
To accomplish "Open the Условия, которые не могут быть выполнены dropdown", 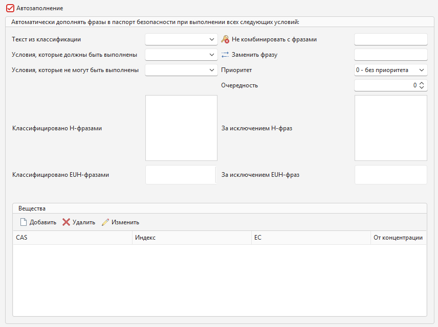I will point(181,70).
